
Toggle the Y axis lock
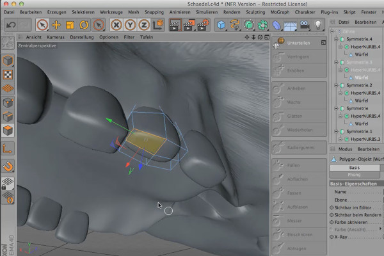131,25
